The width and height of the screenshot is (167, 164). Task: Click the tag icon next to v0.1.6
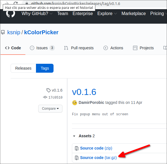49,90
